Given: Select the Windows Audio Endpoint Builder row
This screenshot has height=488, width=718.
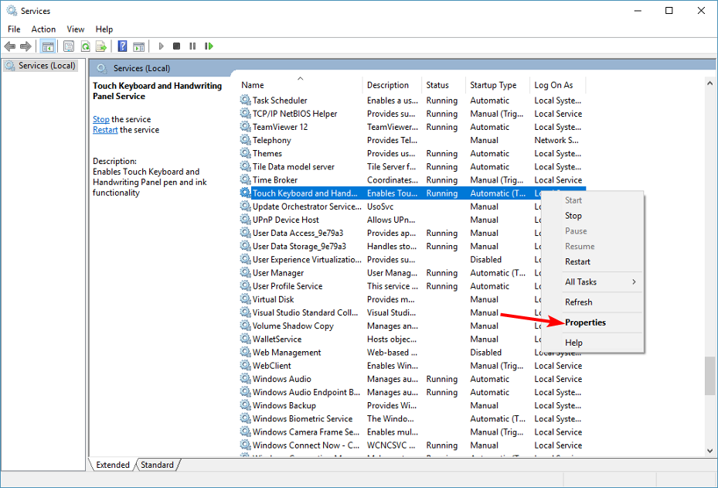Looking at the screenshot, I should tap(412, 392).
